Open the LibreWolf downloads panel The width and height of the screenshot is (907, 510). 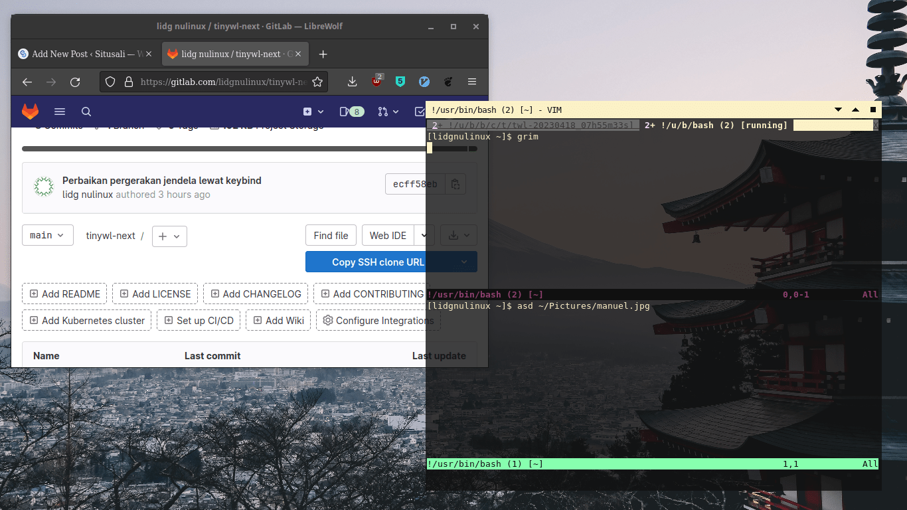pyautogui.click(x=353, y=82)
